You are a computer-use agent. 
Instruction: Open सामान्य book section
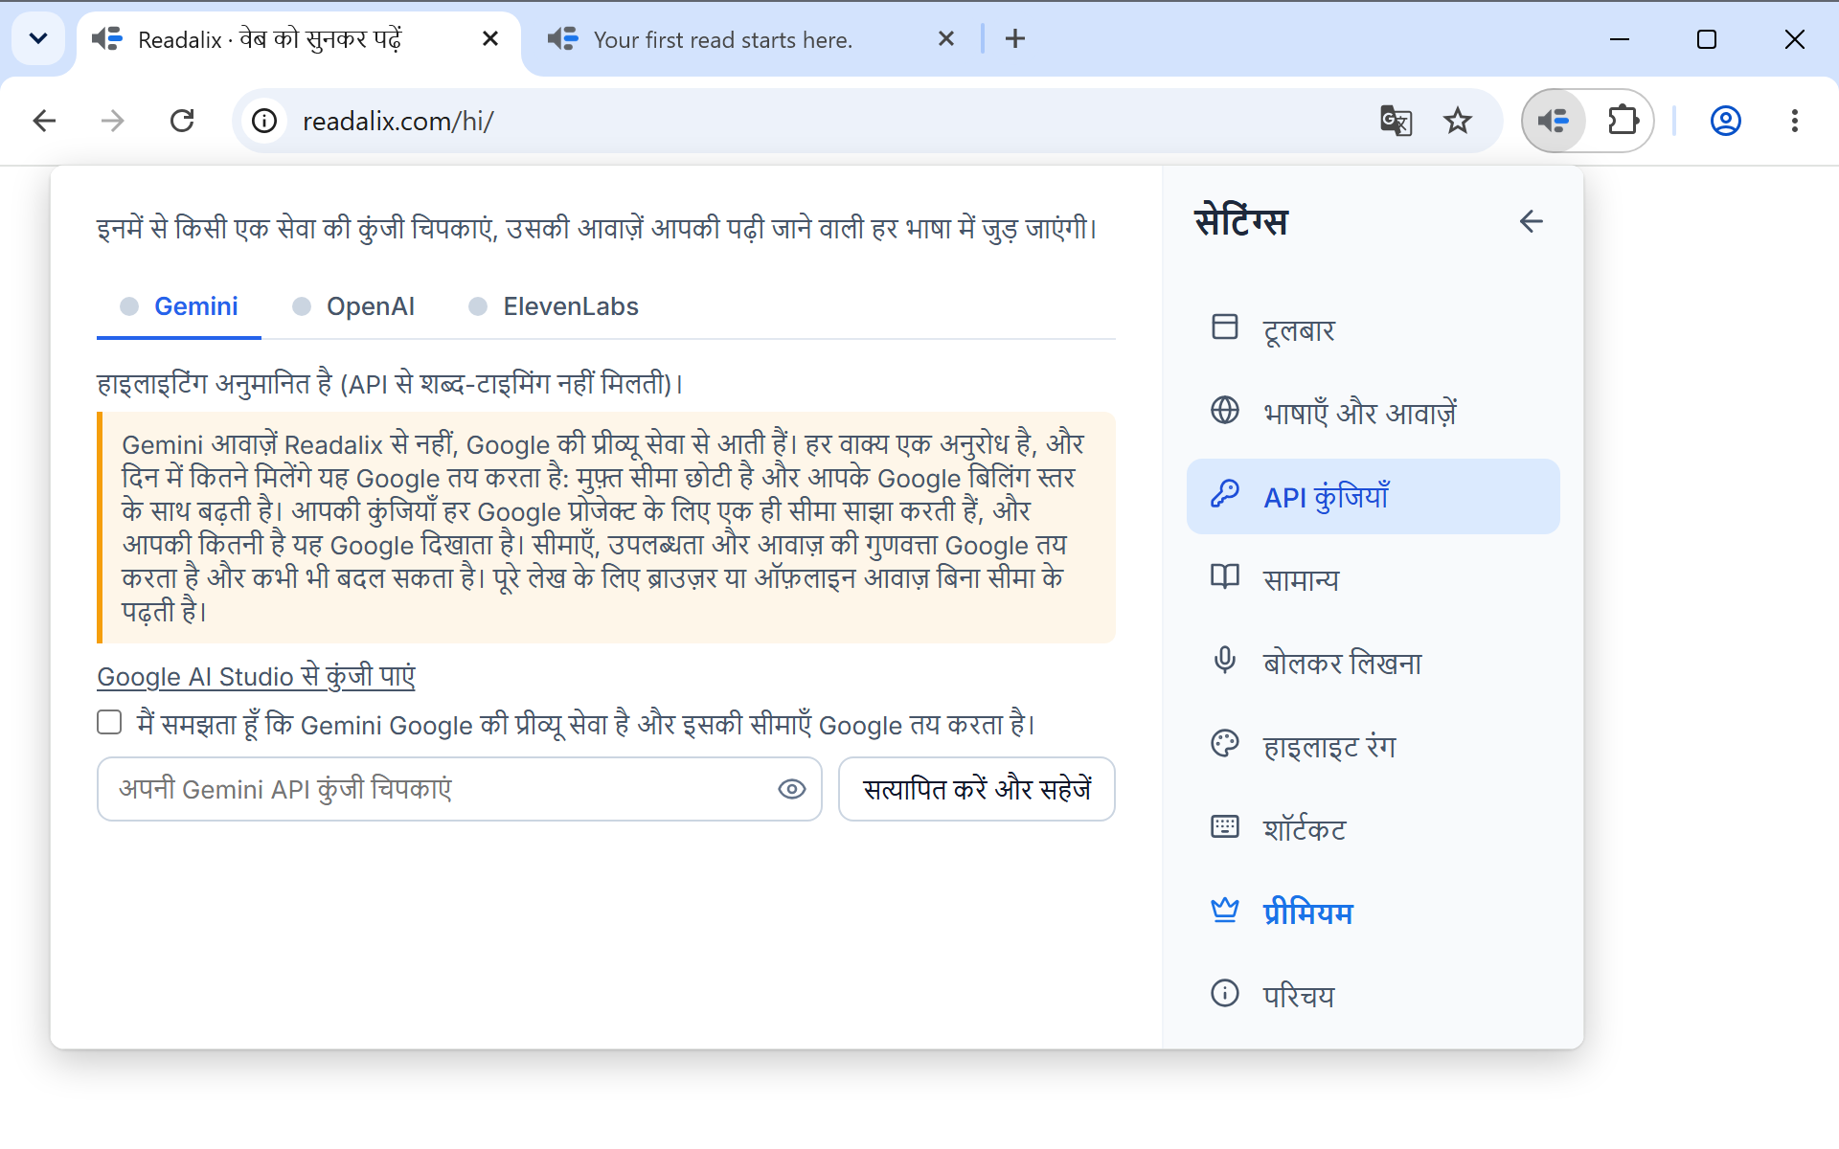[x=1373, y=579]
